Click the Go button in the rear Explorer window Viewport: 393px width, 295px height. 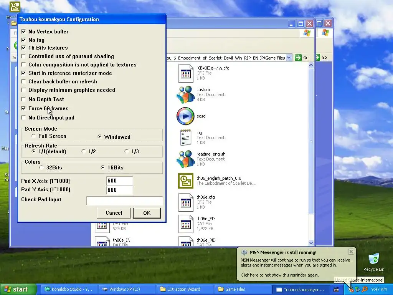point(322,58)
